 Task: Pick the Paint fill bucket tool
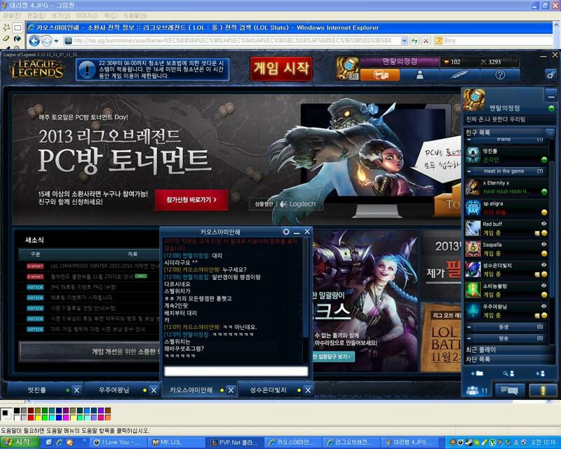(17, 39)
